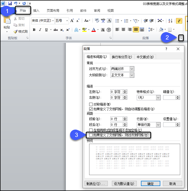Screen dimensions: 188x191
Task: Align text right
Action: pyautogui.click(x=130, y=30)
